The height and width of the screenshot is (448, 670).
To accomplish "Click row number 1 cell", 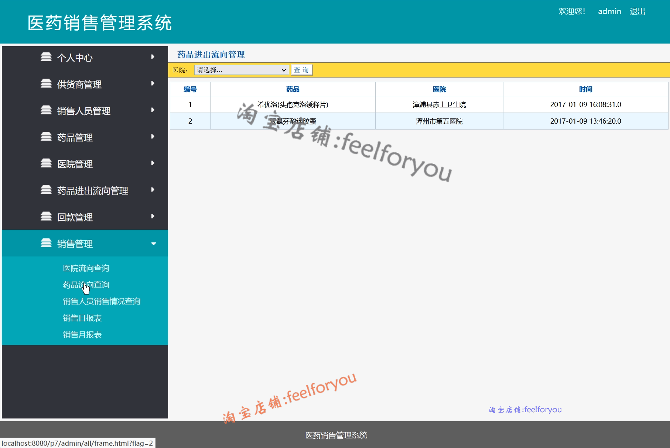I will (190, 105).
